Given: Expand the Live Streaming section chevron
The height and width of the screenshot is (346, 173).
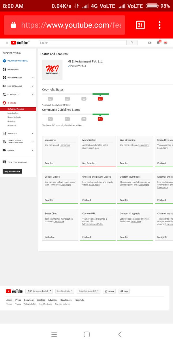Looking at the screenshot, I should coord(33,86).
